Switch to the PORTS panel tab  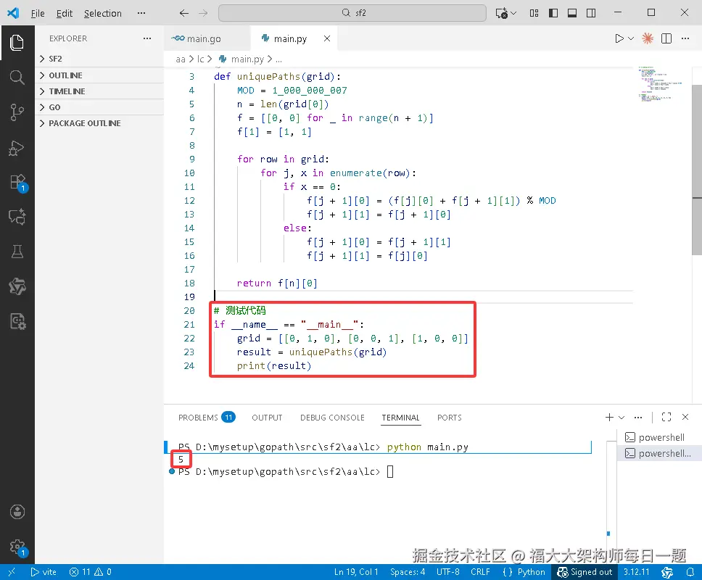pyautogui.click(x=450, y=418)
